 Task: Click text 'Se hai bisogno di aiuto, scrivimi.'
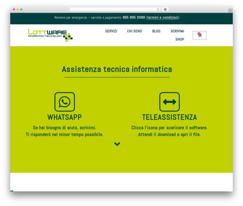click(x=65, y=128)
